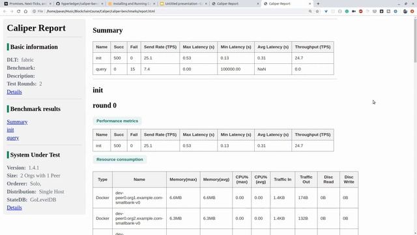This screenshot has height=235, width=417.
Task: Close the hyperledger/caliper-benchmarks tab
Action: point(102,4)
